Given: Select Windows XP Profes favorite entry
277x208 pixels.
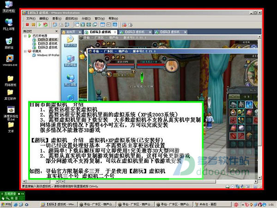Looking at the screenshot, I should point(46,55).
